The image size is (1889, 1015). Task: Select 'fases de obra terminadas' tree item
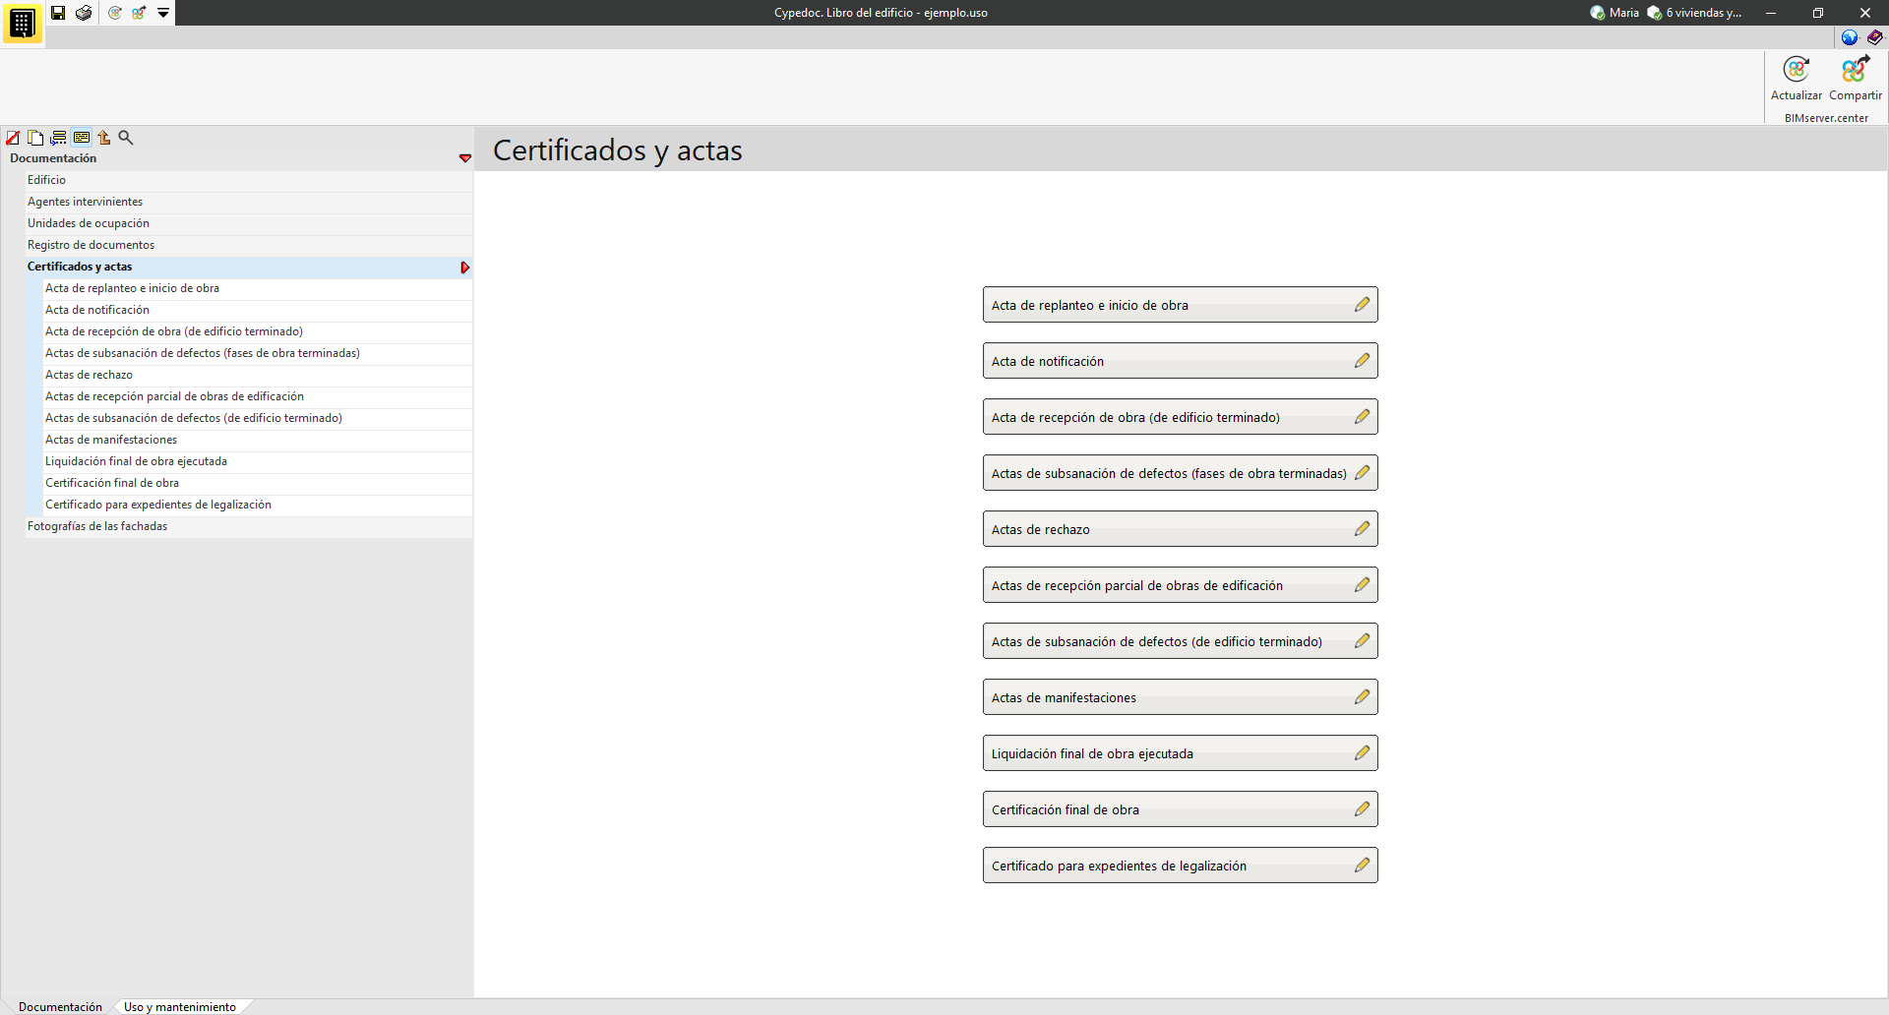tap(259, 353)
